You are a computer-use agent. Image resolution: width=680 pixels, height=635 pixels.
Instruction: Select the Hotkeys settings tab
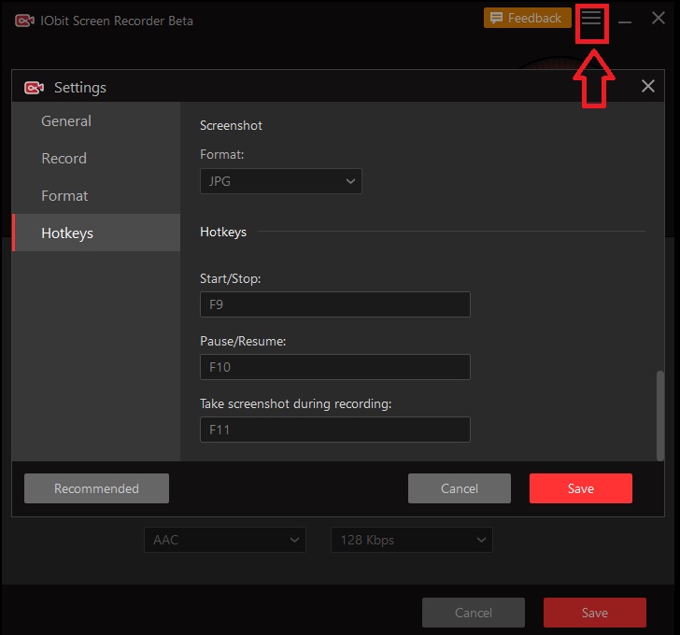tap(96, 233)
